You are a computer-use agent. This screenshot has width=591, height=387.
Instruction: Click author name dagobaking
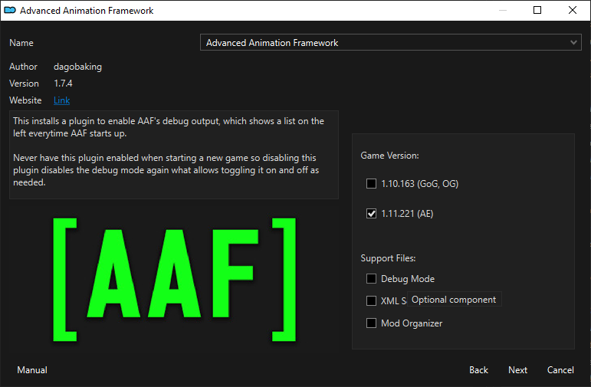point(77,67)
